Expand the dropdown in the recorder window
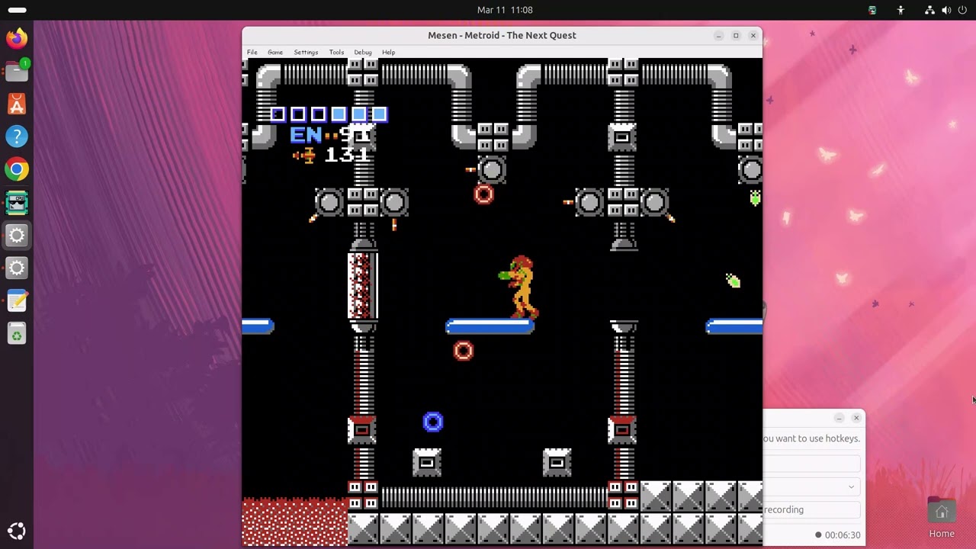 pyautogui.click(x=851, y=486)
